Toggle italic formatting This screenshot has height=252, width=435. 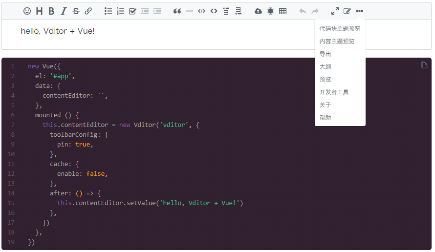[64, 11]
